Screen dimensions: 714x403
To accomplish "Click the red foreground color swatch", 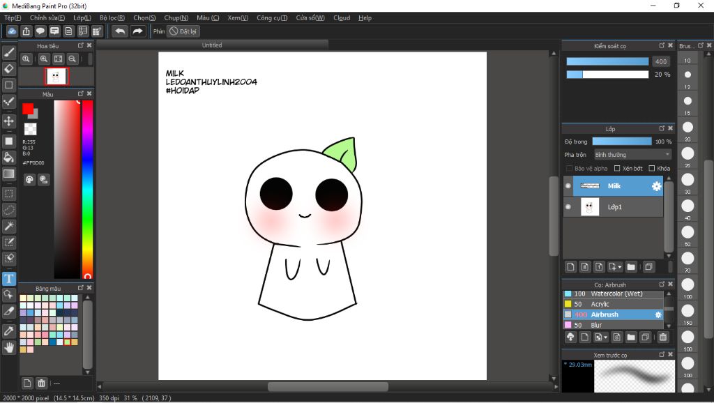I will (x=27, y=109).
